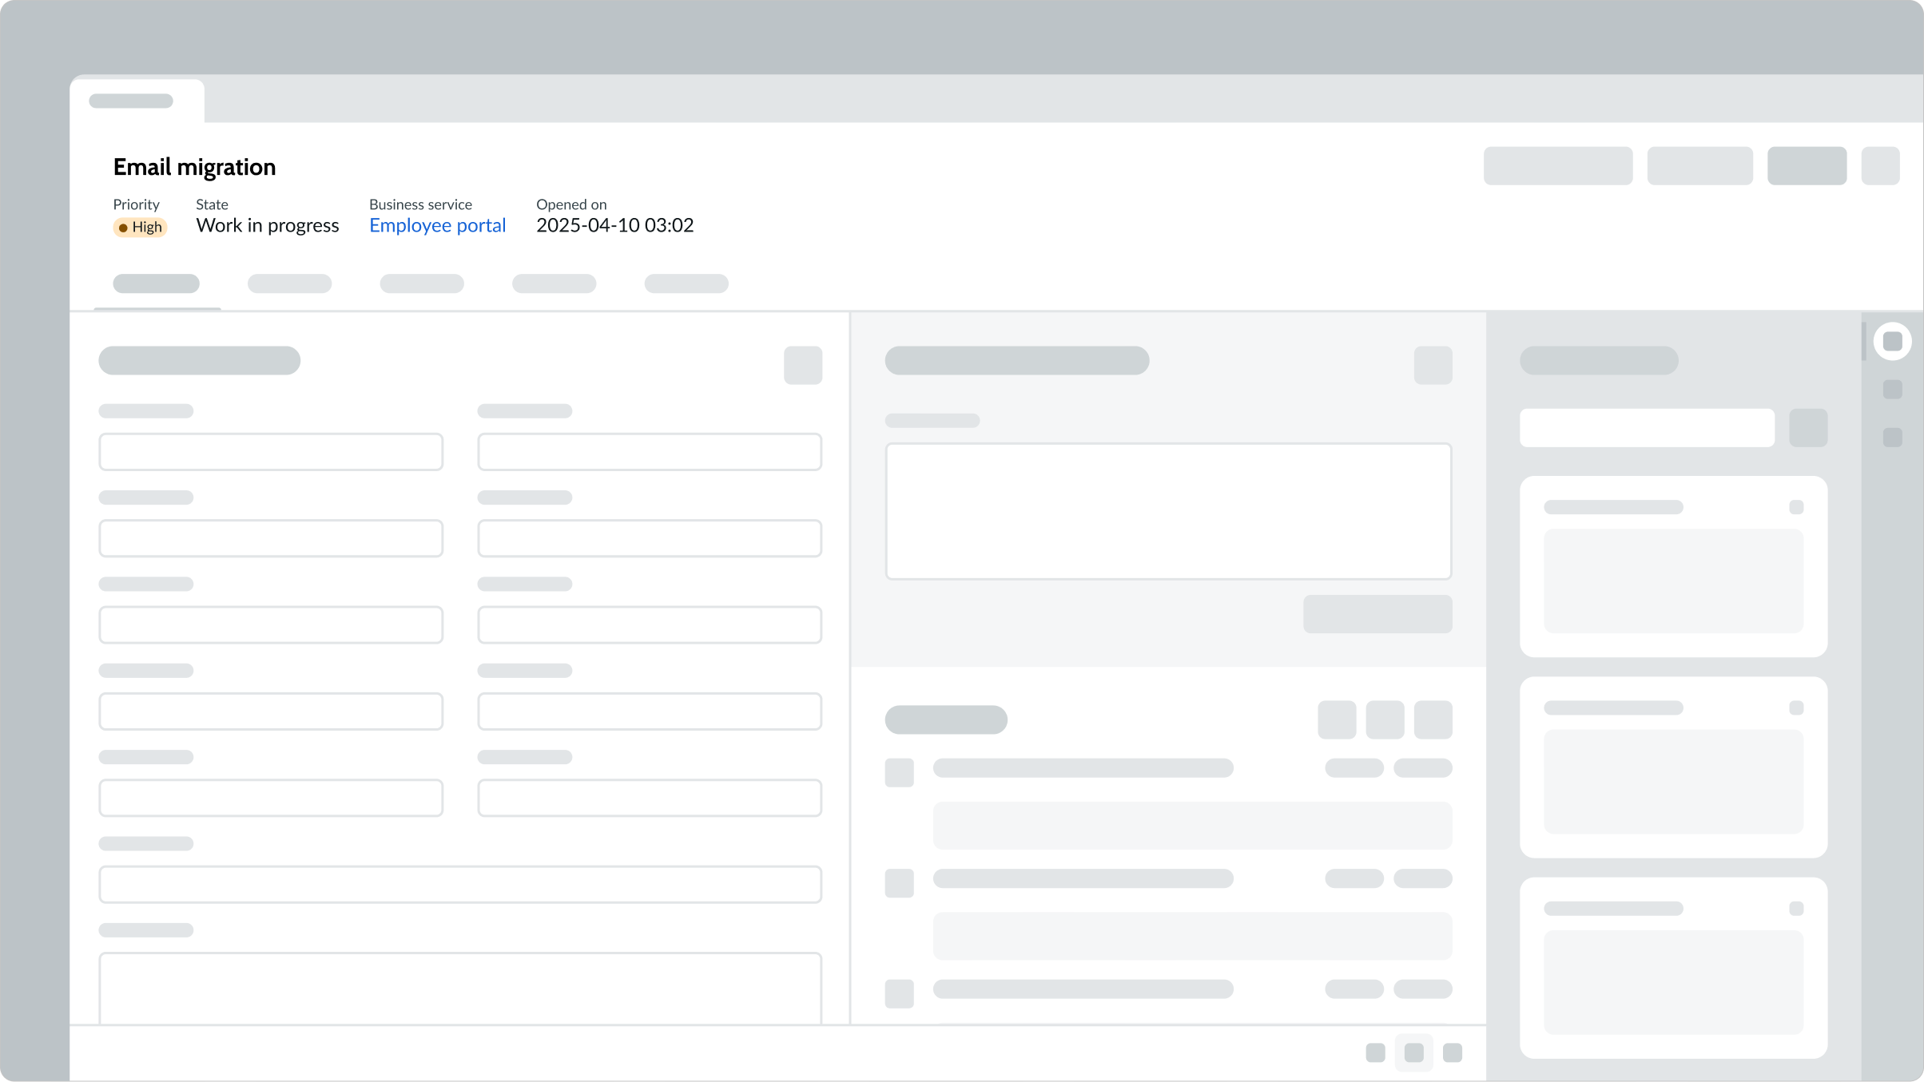Screen dimensions: 1924x1082
Task: Open the attachment icon beside the activity search field
Action: coord(1809,428)
